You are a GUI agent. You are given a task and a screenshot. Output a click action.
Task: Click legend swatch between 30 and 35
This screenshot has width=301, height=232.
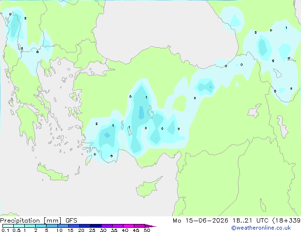click(x=106, y=226)
